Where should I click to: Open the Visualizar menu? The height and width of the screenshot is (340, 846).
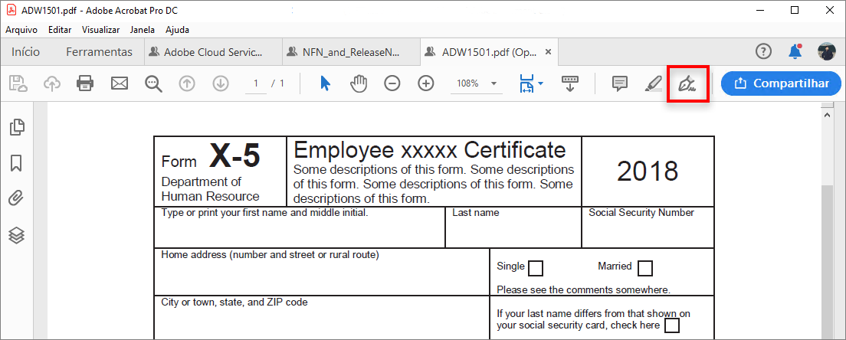(101, 30)
